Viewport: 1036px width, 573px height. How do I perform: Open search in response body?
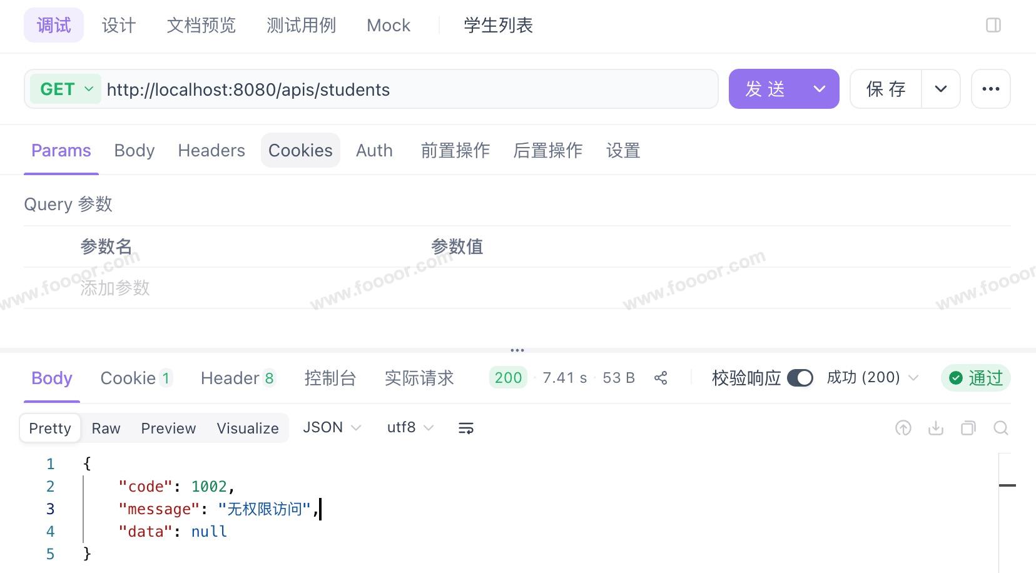pos(1001,428)
